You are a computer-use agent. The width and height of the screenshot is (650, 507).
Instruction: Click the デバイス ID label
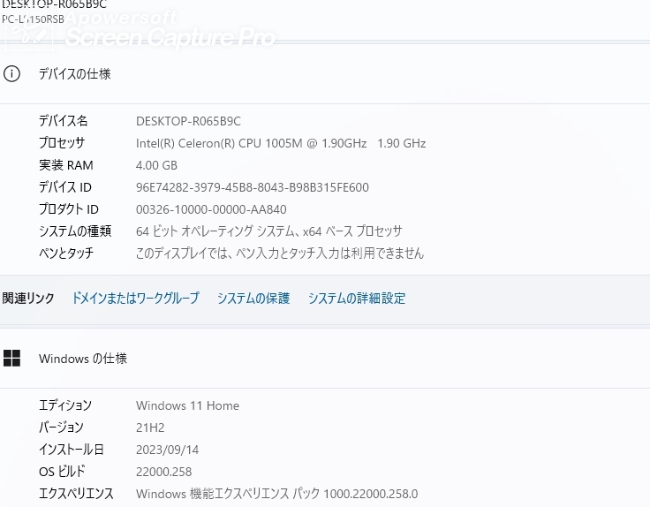(x=65, y=187)
